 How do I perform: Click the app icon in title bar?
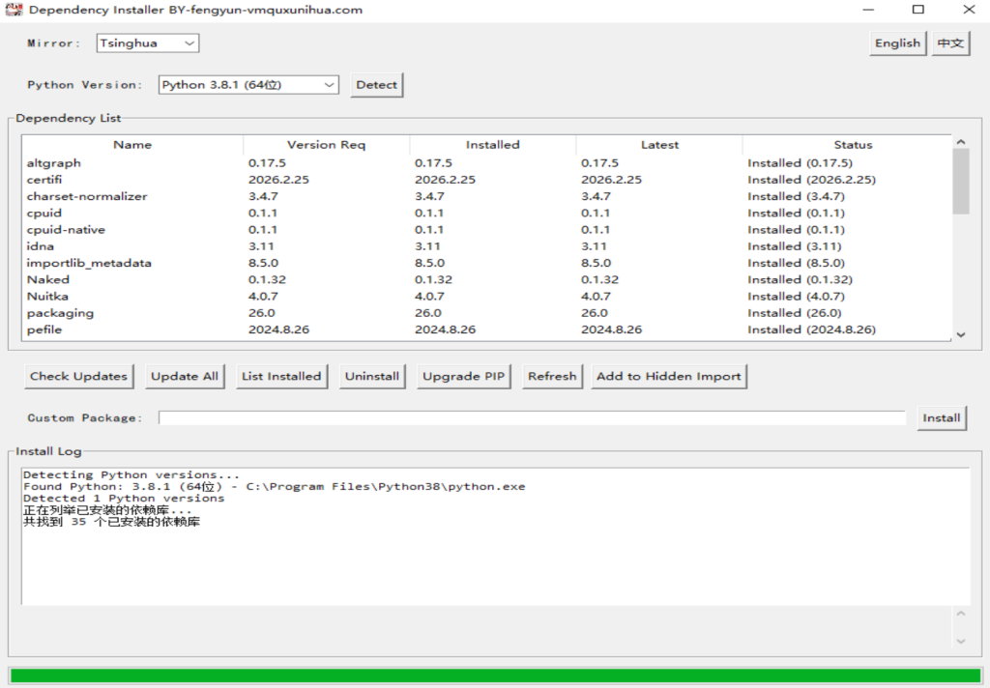(x=14, y=10)
